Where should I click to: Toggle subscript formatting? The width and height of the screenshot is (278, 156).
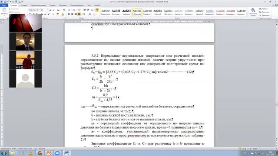[x=45, y=14]
